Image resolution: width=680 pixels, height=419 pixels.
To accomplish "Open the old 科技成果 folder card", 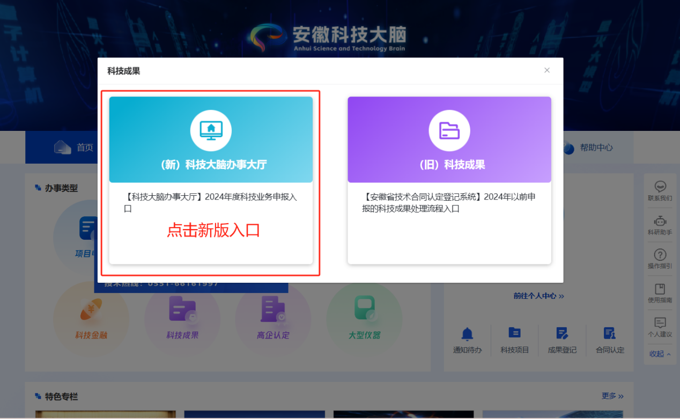I will tap(449, 180).
